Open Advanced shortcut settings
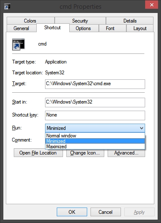This screenshot has height=223, width=161. coord(126,153)
